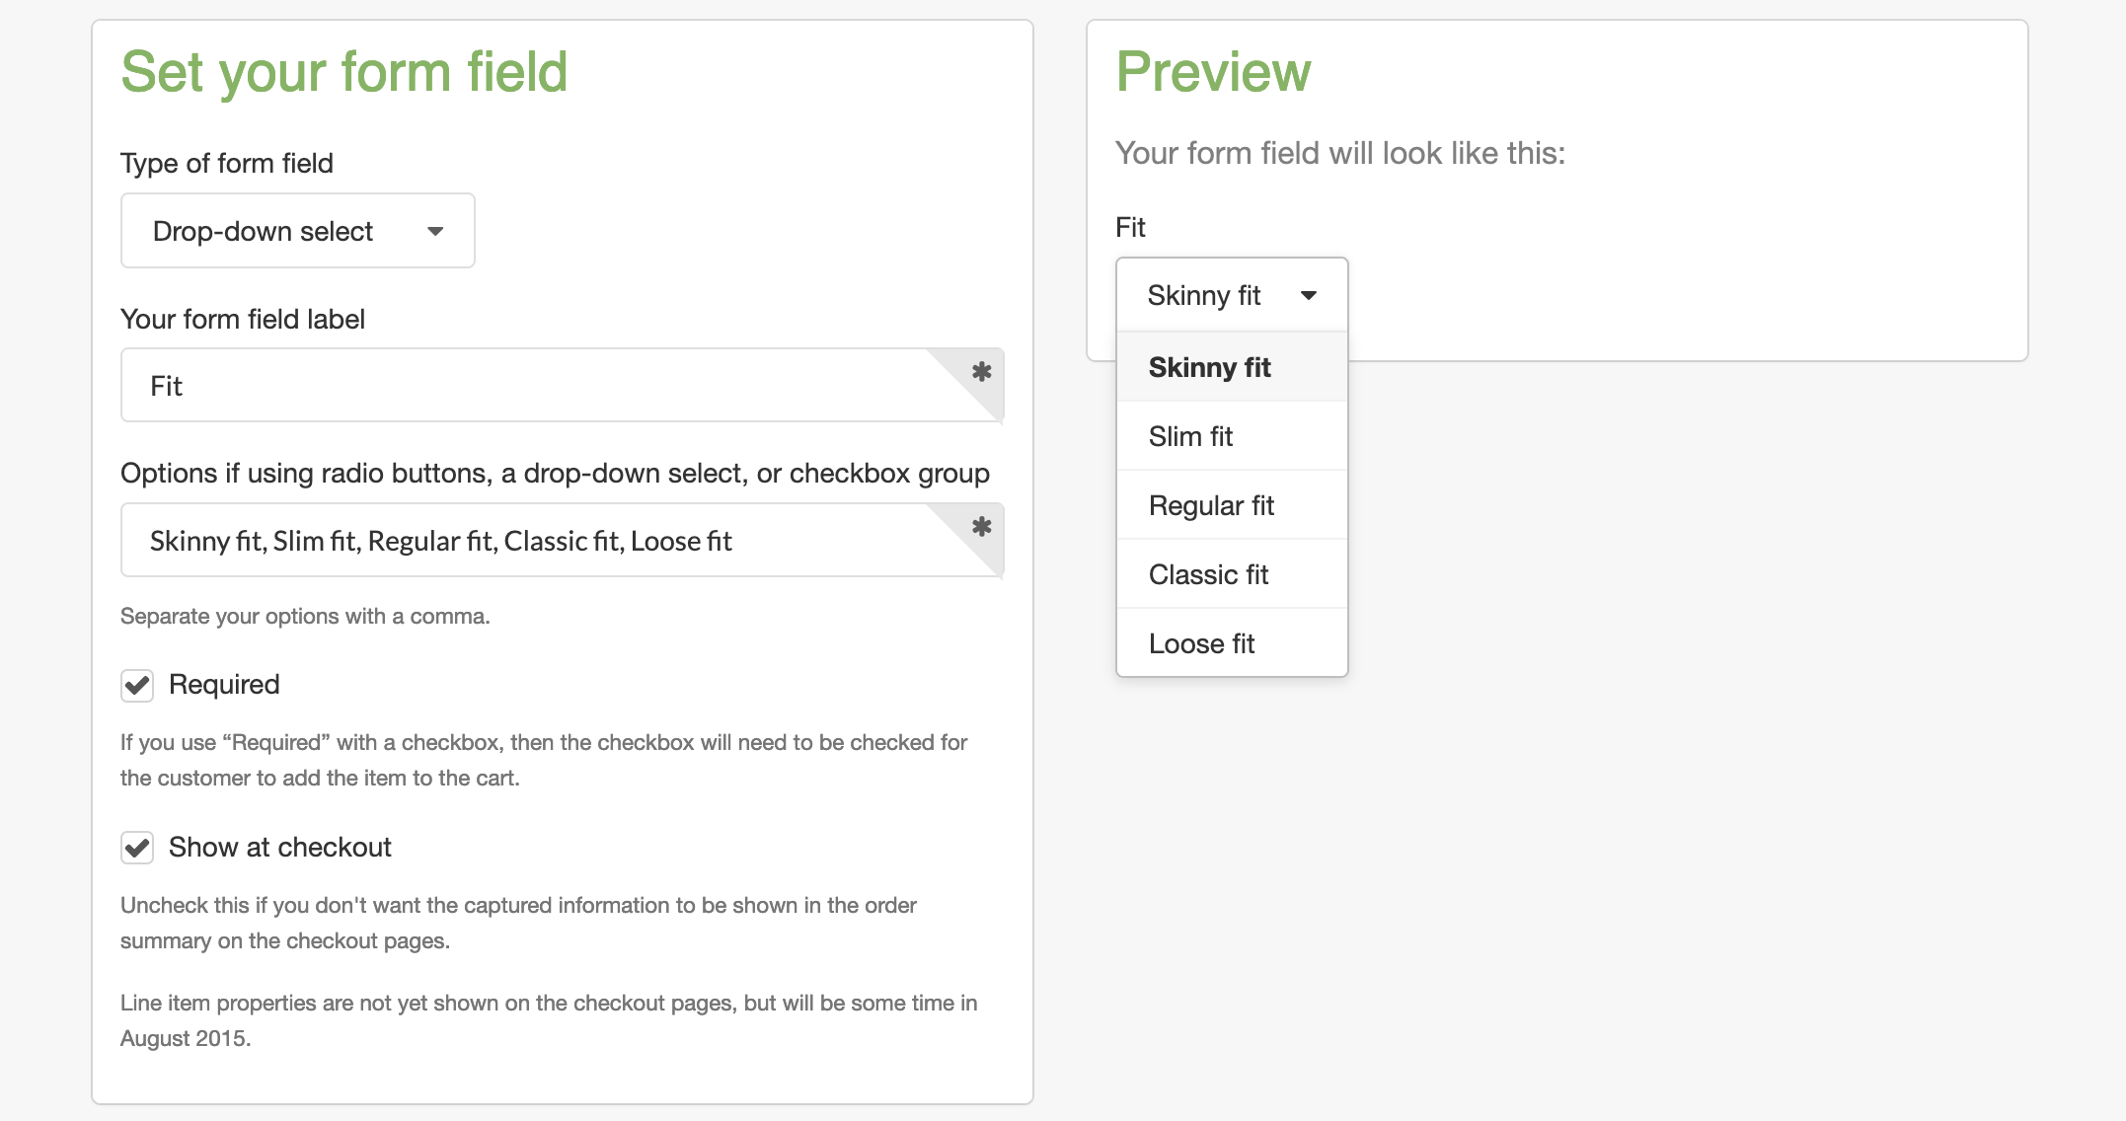
Task: Click the caret arrow on Drop-down select
Action: coord(435,231)
